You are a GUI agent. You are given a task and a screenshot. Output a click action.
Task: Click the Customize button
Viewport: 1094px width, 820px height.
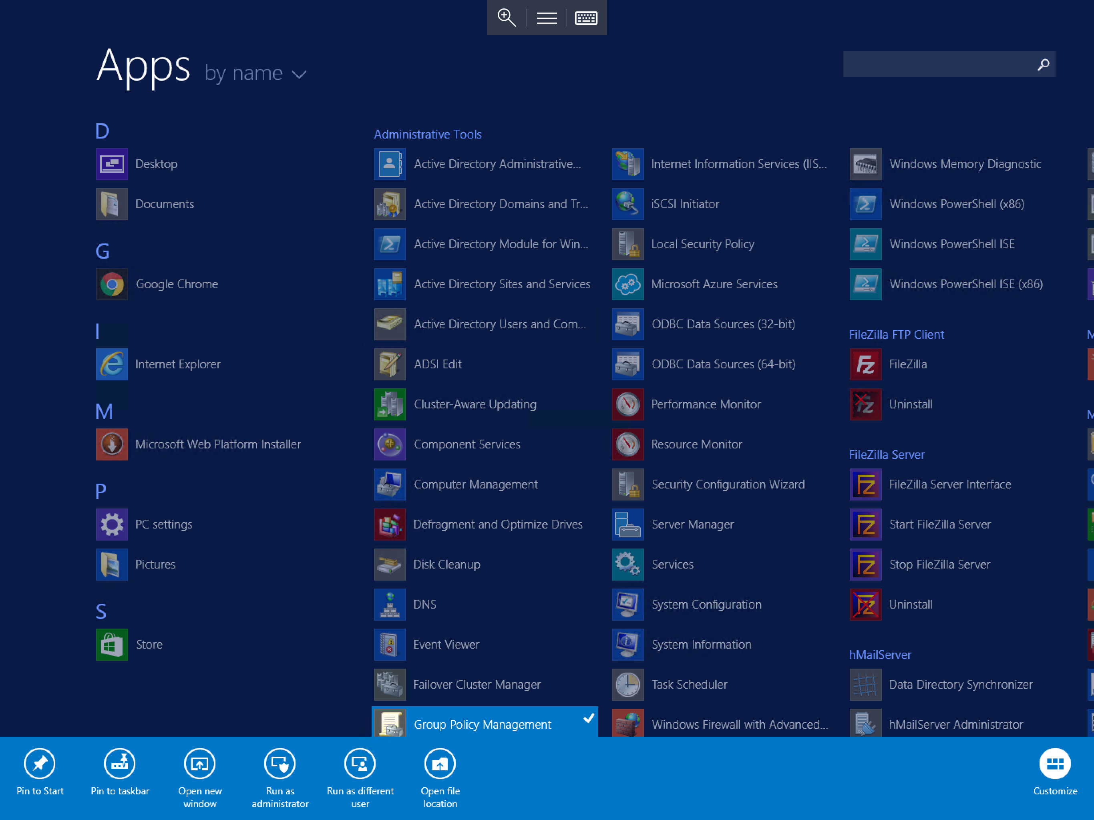click(x=1055, y=772)
